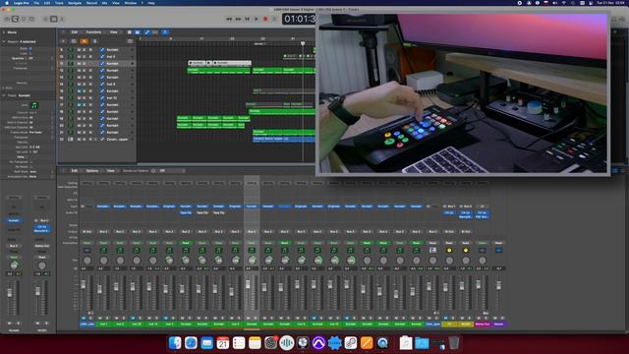Viewport: 629px width, 354px height.
Task: Click the track icon in the Track inspector
Action: pos(34,105)
